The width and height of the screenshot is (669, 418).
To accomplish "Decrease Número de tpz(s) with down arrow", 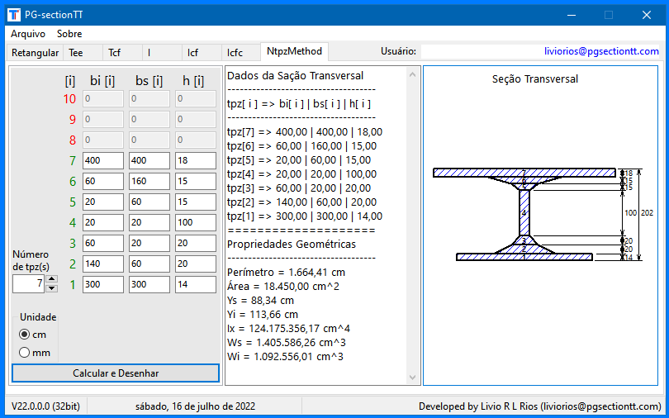I will coord(51,288).
